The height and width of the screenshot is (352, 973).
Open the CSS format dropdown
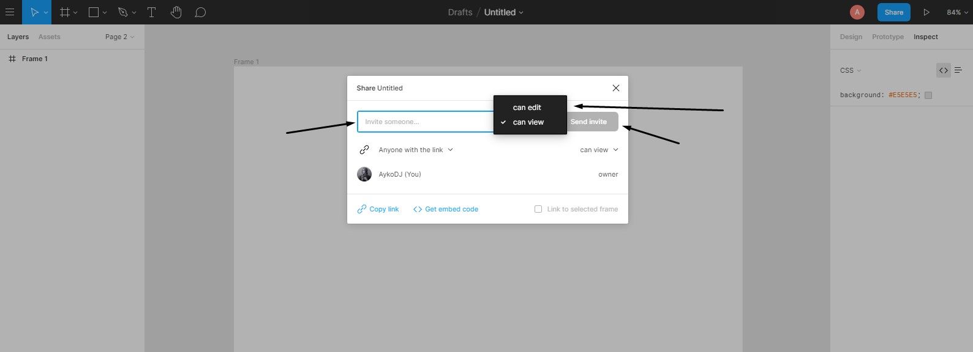click(850, 70)
